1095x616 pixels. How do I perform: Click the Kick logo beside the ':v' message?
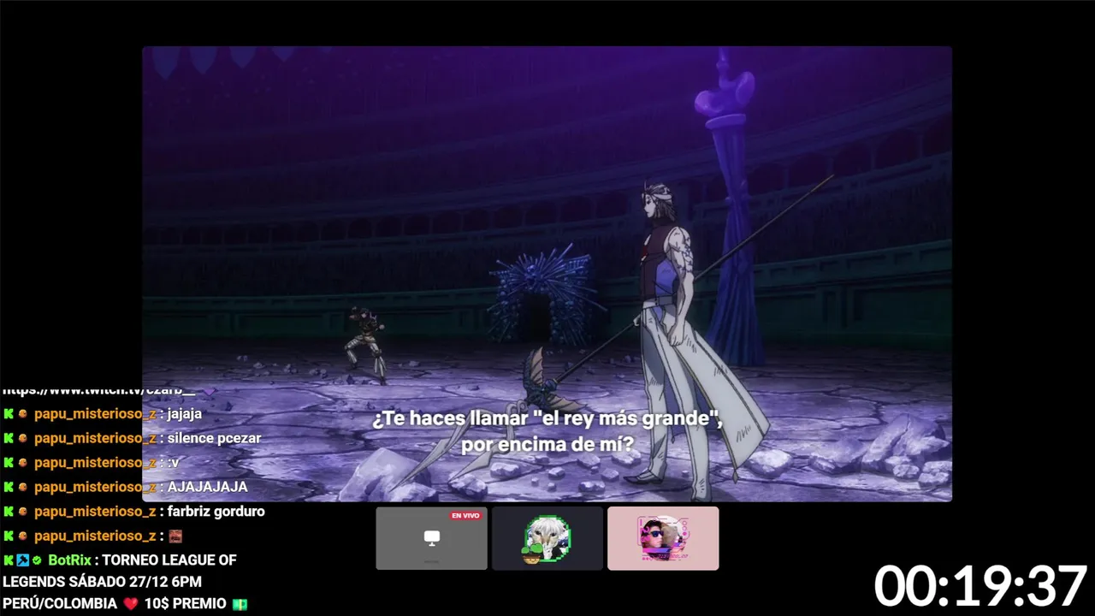pyautogui.click(x=9, y=463)
